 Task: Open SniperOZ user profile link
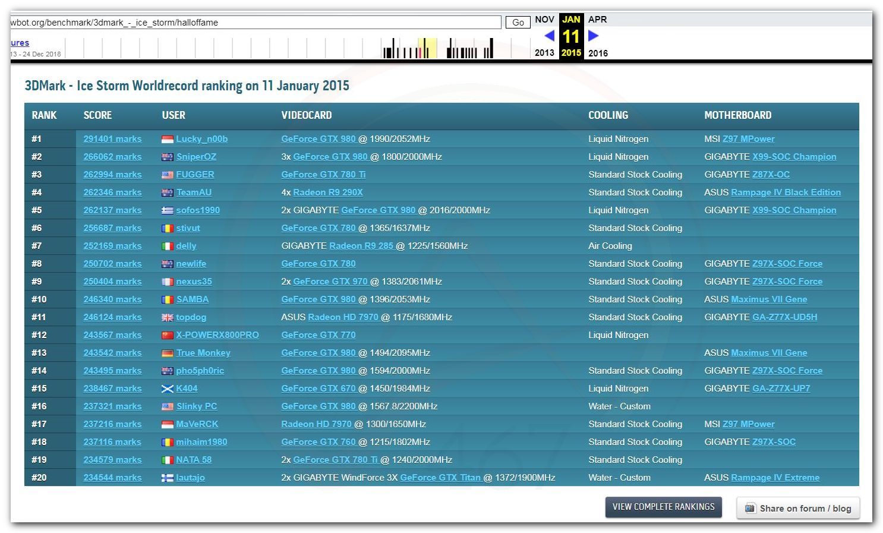pyautogui.click(x=196, y=157)
